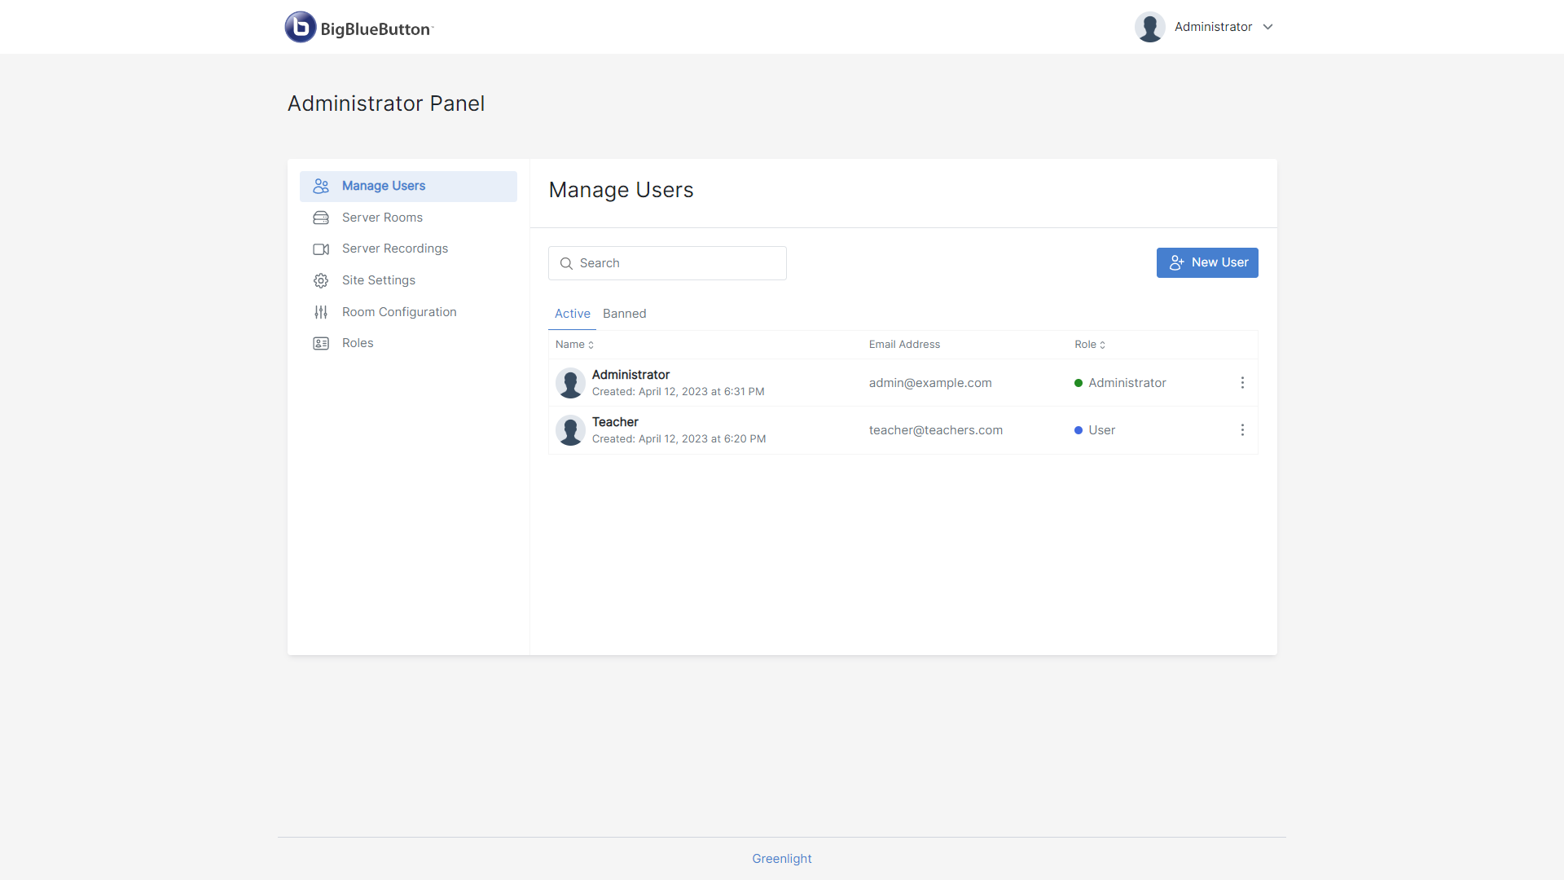Expand the Administrator account dropdown chevron

[x=1267, y=27]
